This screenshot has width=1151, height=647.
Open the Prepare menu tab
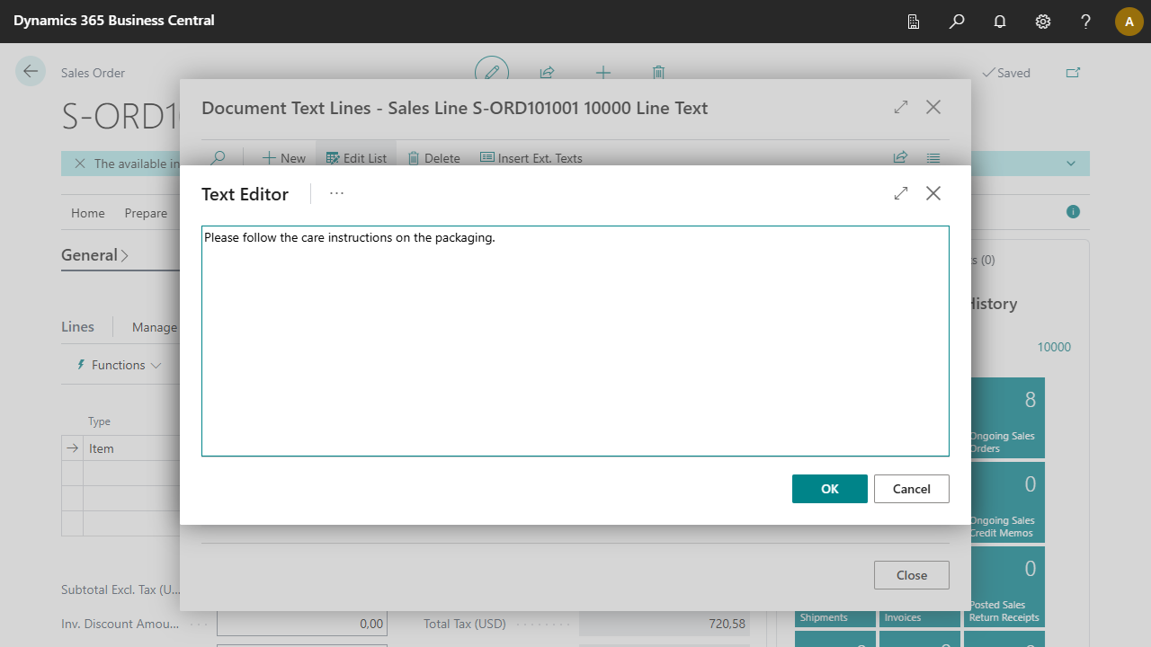tap(146, 213)
